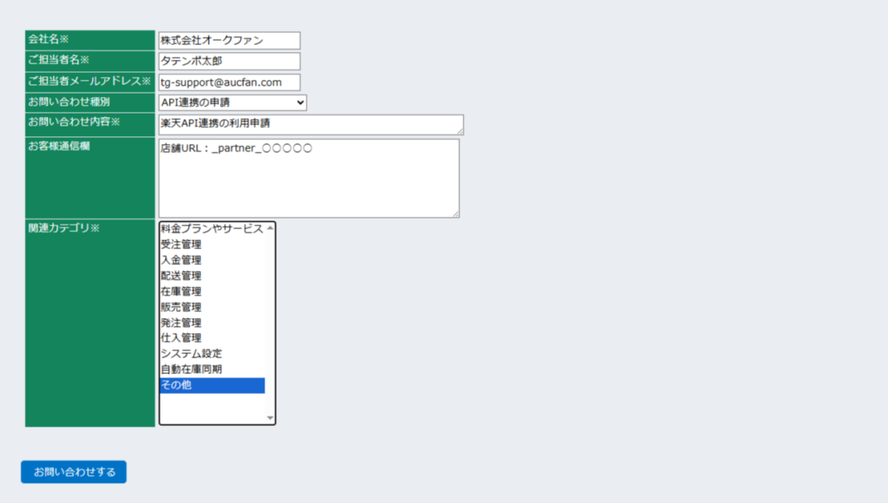Image resolution: width=888 pixels, height=503 pixels.
Task: Select 仕入管理 in category list
Action: click(212, 338)
